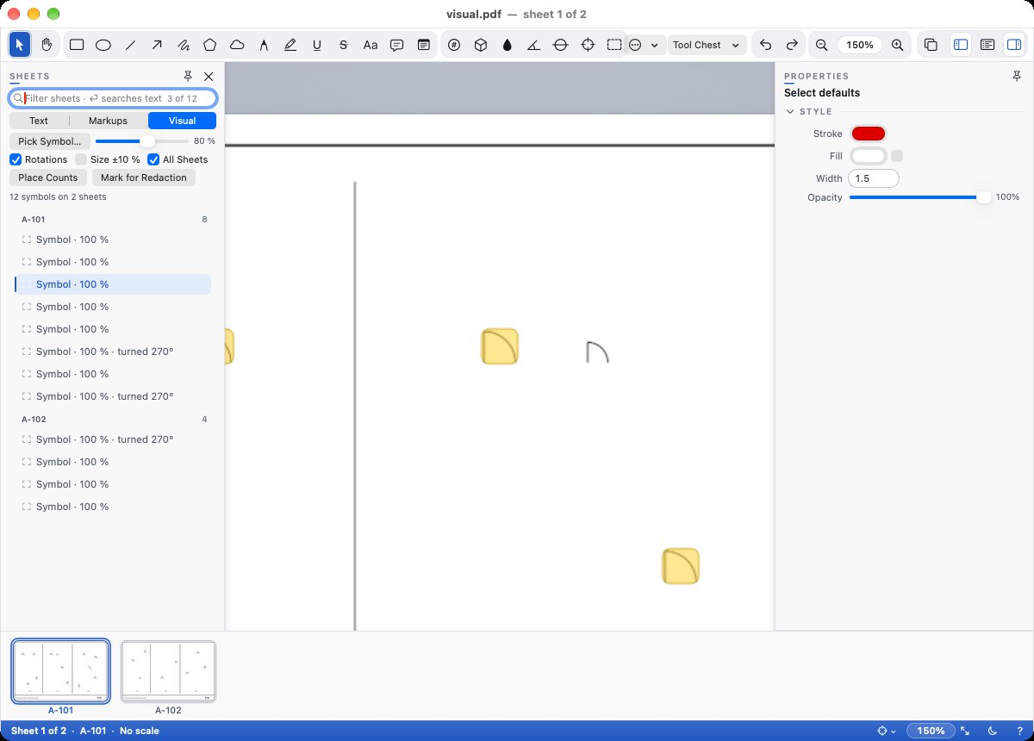Viewport: 1034px width, 741px height.
Task: Select the hand pan tool
Action: pos(47,45)
